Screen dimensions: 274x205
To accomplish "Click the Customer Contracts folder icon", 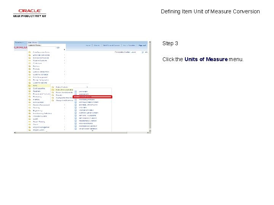I will (30, 74).
